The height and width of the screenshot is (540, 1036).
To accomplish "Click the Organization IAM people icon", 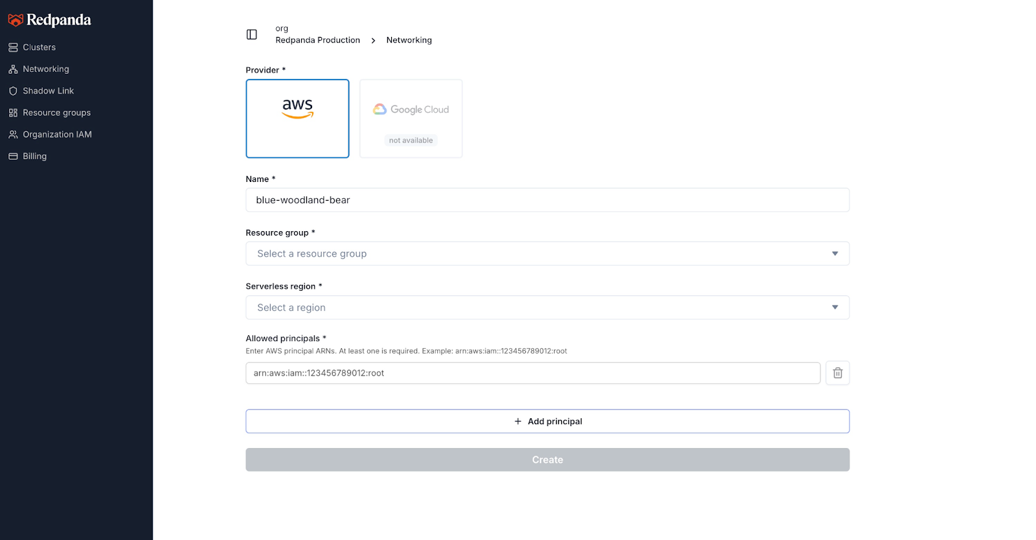I will tap(13, 135).
